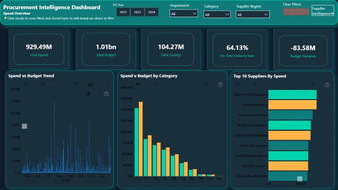Click the left scroll arrow on Trend chart
The image size is (338, 190).
(x=24, y=126)
